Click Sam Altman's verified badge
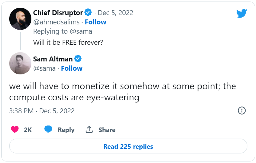 click(78, 59)
